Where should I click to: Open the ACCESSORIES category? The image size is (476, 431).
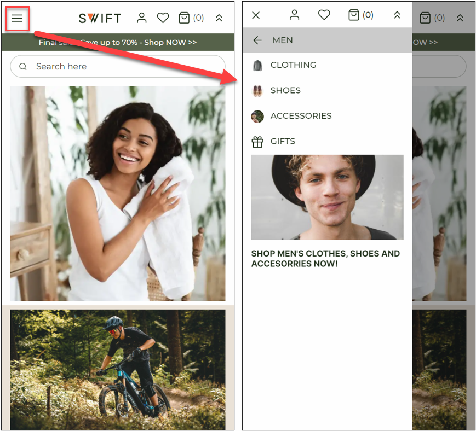tap(301, 116)
